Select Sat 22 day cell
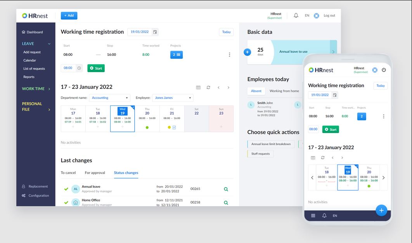The width and height of the screenshot is (412, 243). [x=197, y=119]
